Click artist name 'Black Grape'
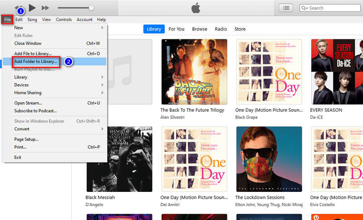 click(x=246, y=117)
